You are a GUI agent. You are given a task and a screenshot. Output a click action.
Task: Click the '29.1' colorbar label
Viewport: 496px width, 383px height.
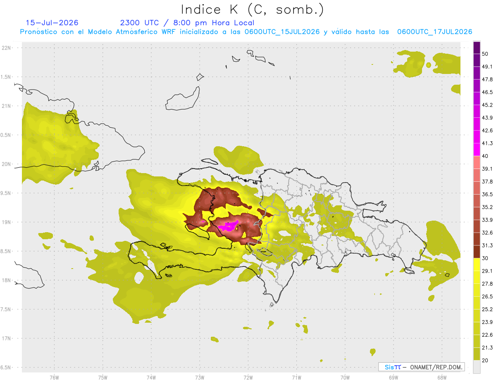(x=487, y=271)
